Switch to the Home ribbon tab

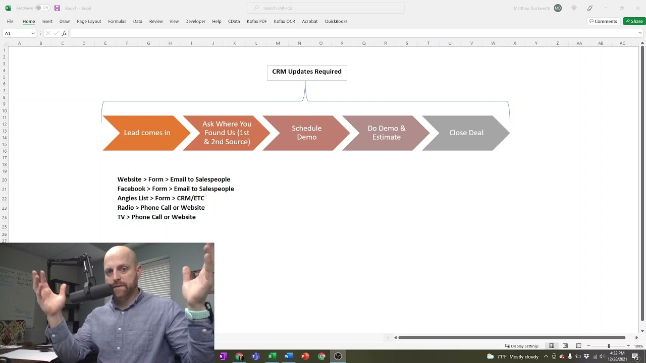coord(29,21)
